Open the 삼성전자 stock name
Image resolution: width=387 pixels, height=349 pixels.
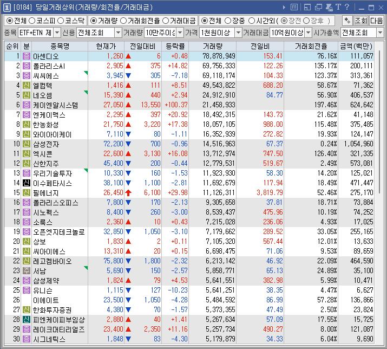tap(46, 144)
